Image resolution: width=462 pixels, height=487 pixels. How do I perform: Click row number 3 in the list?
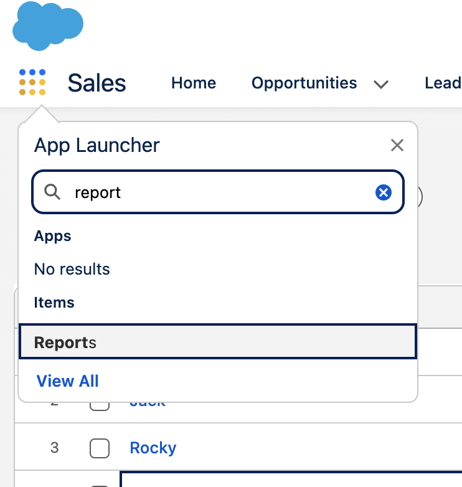54,448
